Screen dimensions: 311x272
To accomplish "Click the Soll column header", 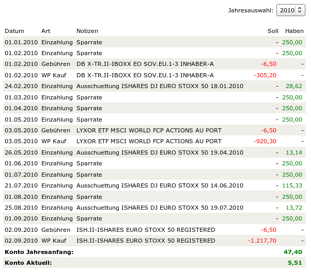I will [273, 31].
